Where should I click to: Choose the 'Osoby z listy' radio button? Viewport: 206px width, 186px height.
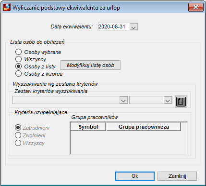(x=18, y=66)
